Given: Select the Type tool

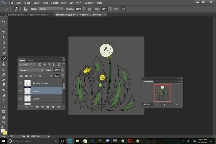Looking at the screenshot, I should (4, 101).
